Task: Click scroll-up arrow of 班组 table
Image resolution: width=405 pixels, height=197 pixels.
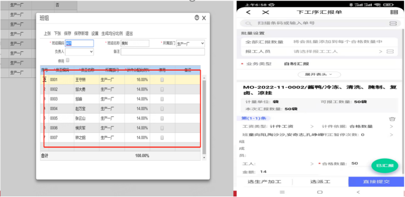Action: (204, 77)
